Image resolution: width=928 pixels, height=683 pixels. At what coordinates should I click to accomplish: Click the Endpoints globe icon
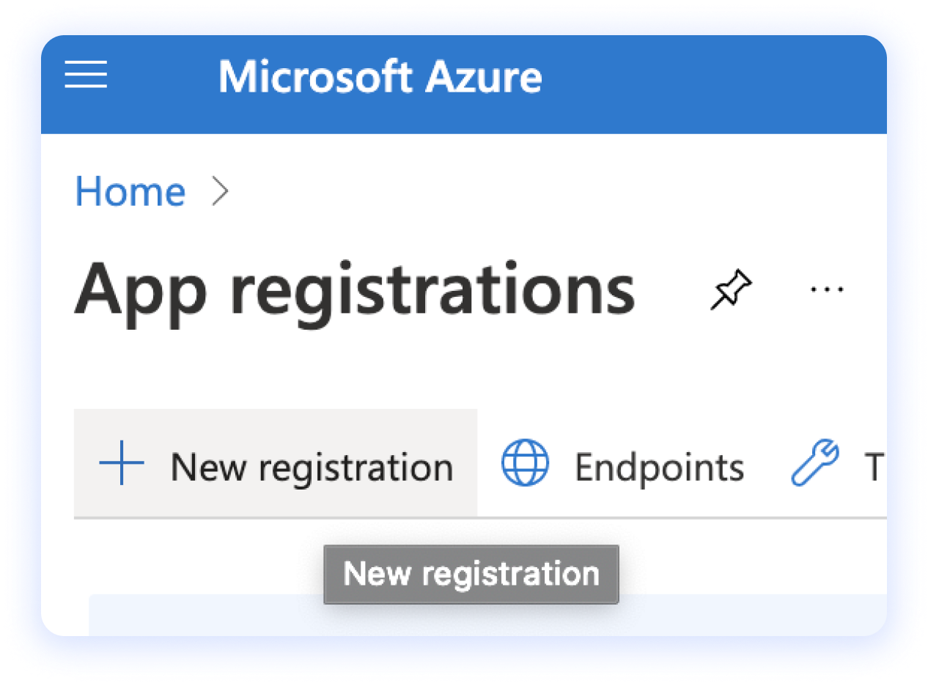pos(525,463)
